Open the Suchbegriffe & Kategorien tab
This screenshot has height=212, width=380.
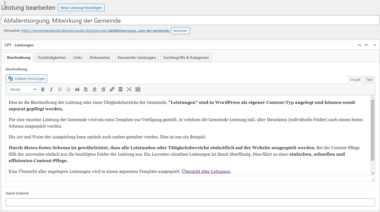(186, 57)
